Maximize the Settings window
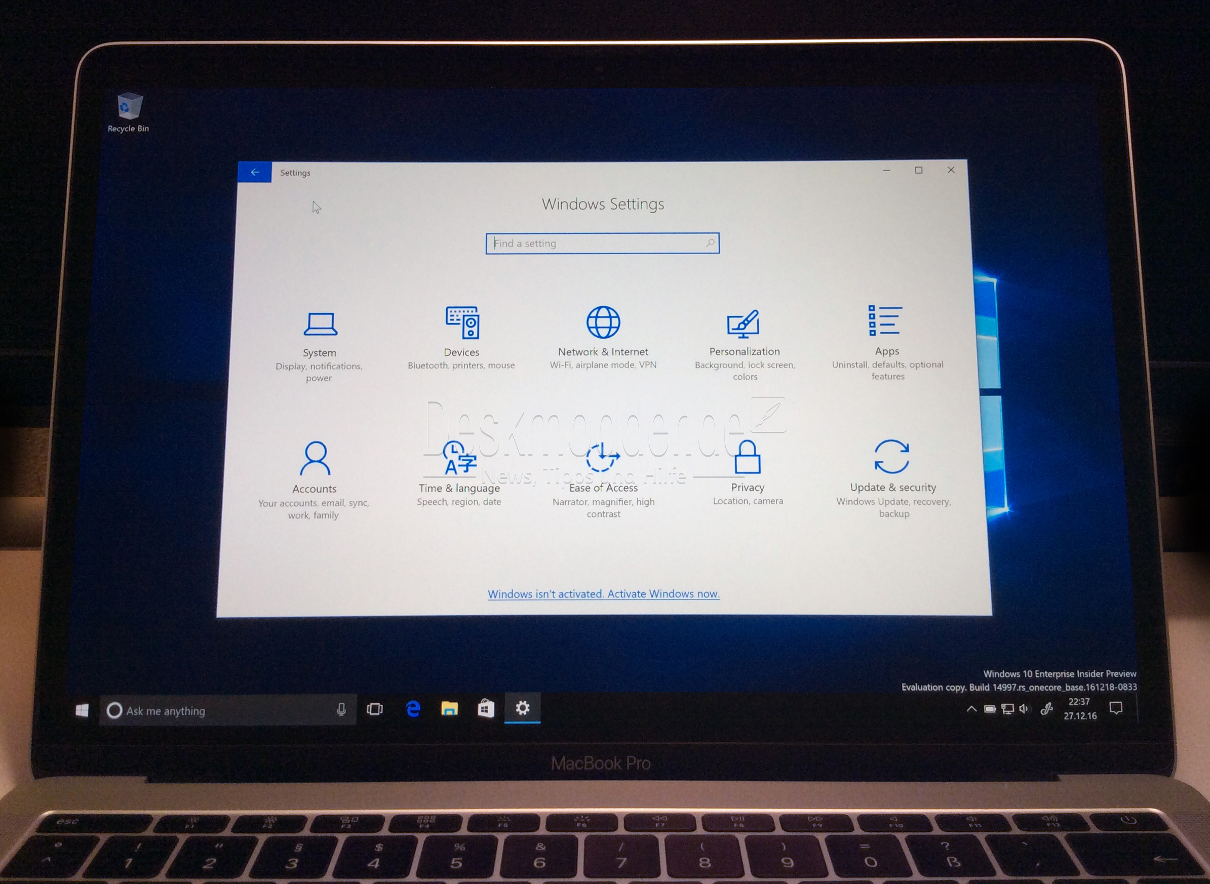The image size is (1210, 884). 919,170
